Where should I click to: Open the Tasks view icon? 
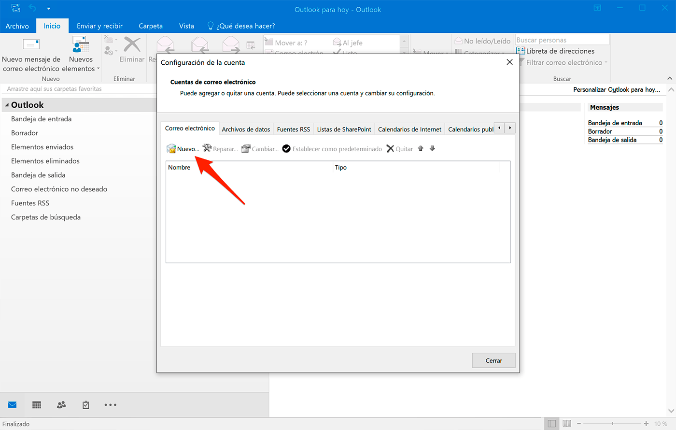[85, 404]
